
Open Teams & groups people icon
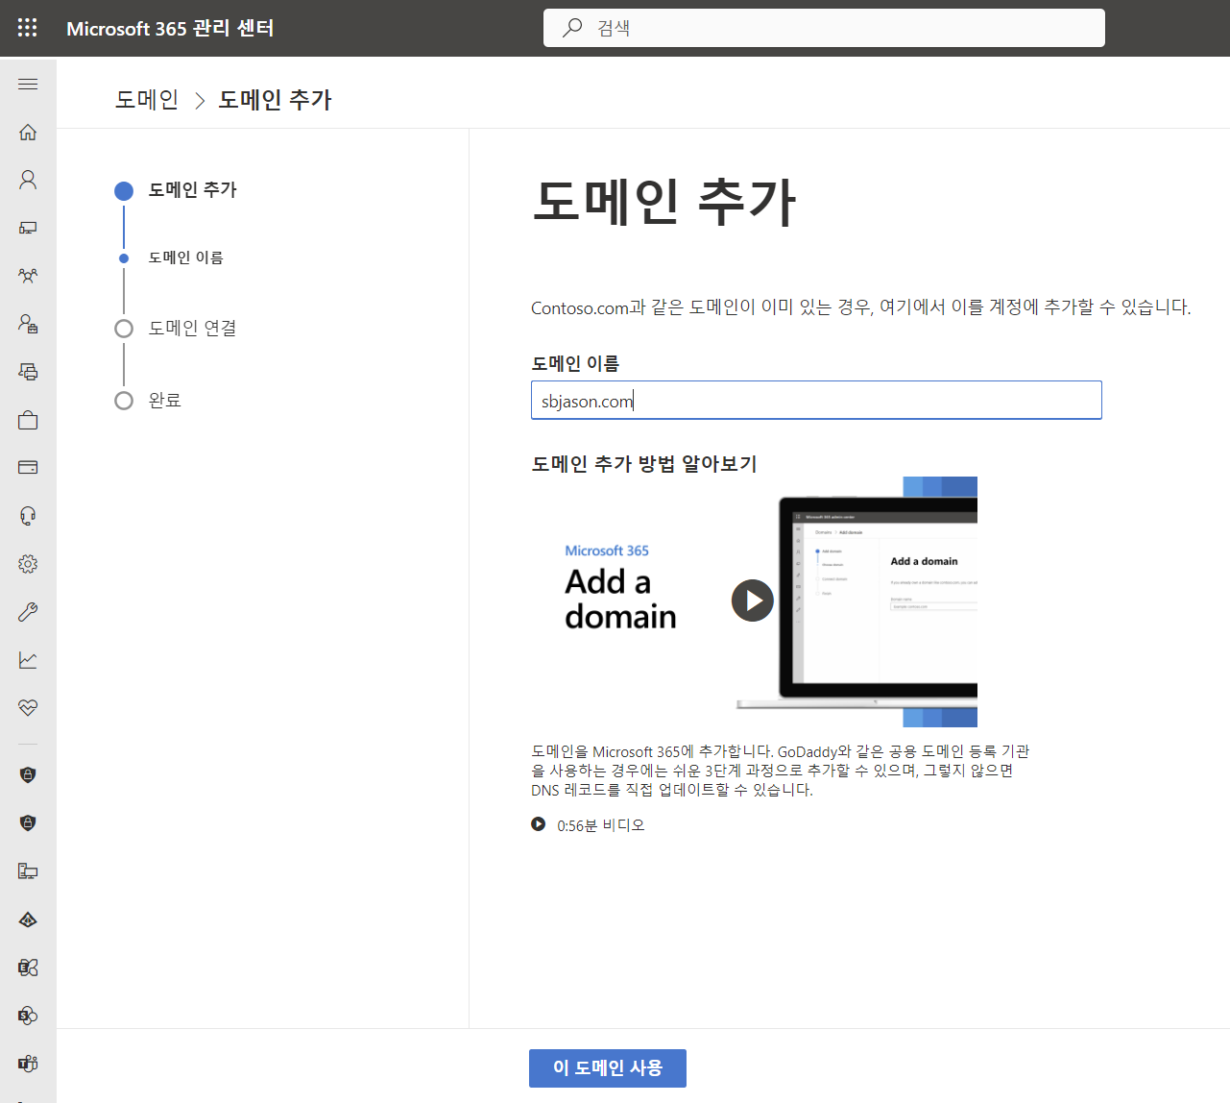tap(28, 276)
